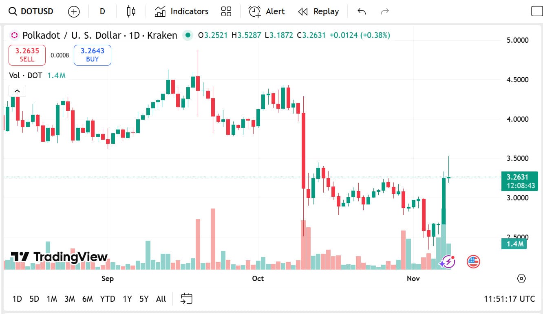Viewport: 543px width, 314px height.
Task: Open the D interval dropdown
Action: (x=102, y=11)
